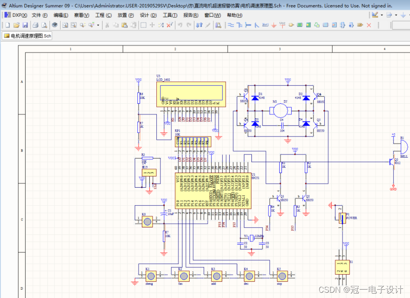This screenshot has width=410, height=298.
Task: Open the 放置(P) menu
Action: tap(125, 15)
